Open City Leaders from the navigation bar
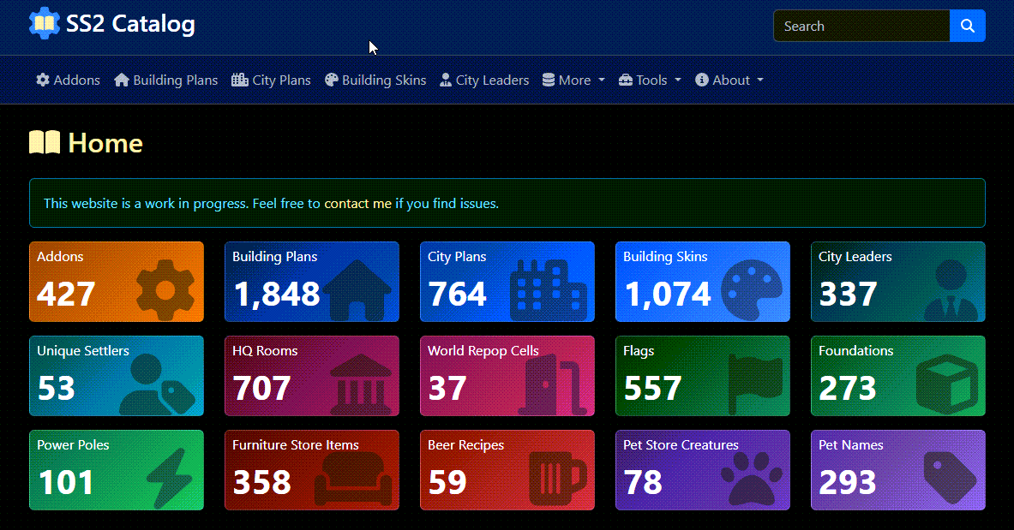The height and width of the screenshot is (530, 1014). pos(483,80)
